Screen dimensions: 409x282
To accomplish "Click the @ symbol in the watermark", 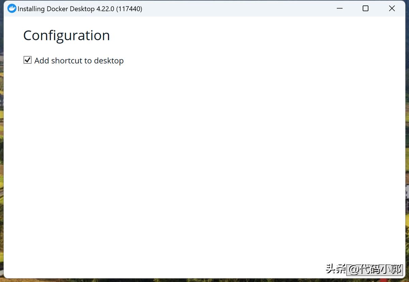I will point(353,269).
